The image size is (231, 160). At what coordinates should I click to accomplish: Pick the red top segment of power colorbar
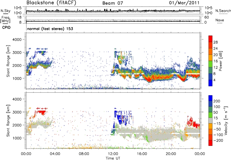[x=210, y=39]
